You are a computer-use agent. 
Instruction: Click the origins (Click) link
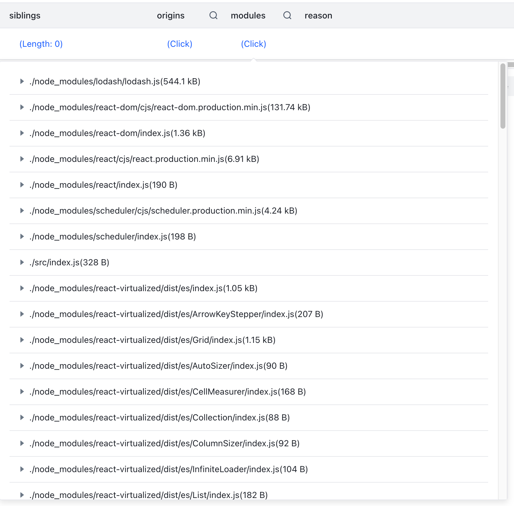(180, 44)
